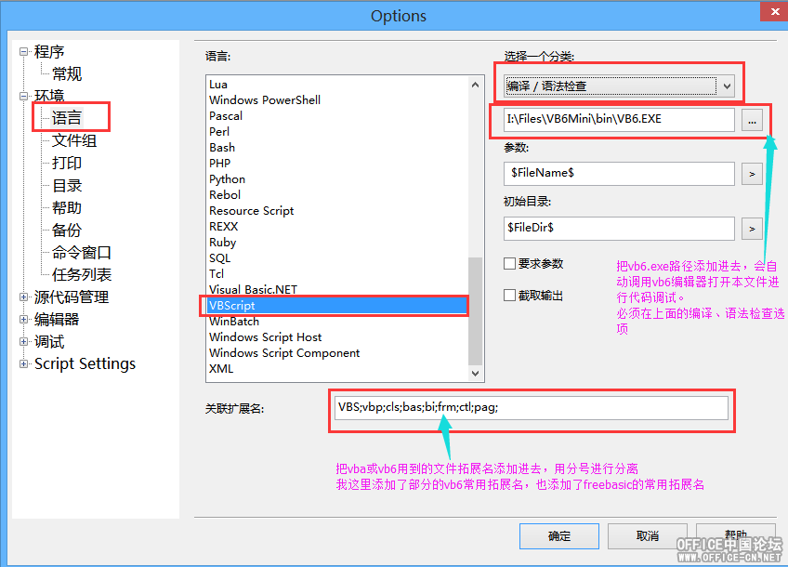Open the variable menu beside $FileName$
This screenshot has height=567, width=788.
(x=752, y=174)
